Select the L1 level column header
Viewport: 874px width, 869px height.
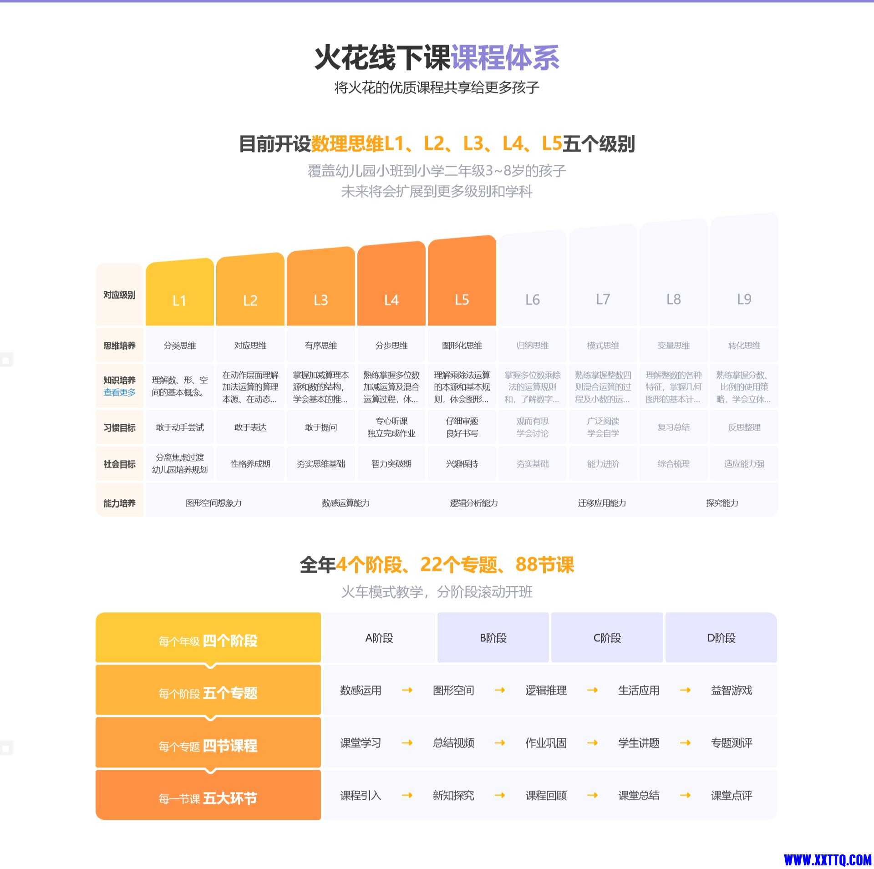[180, 292]
